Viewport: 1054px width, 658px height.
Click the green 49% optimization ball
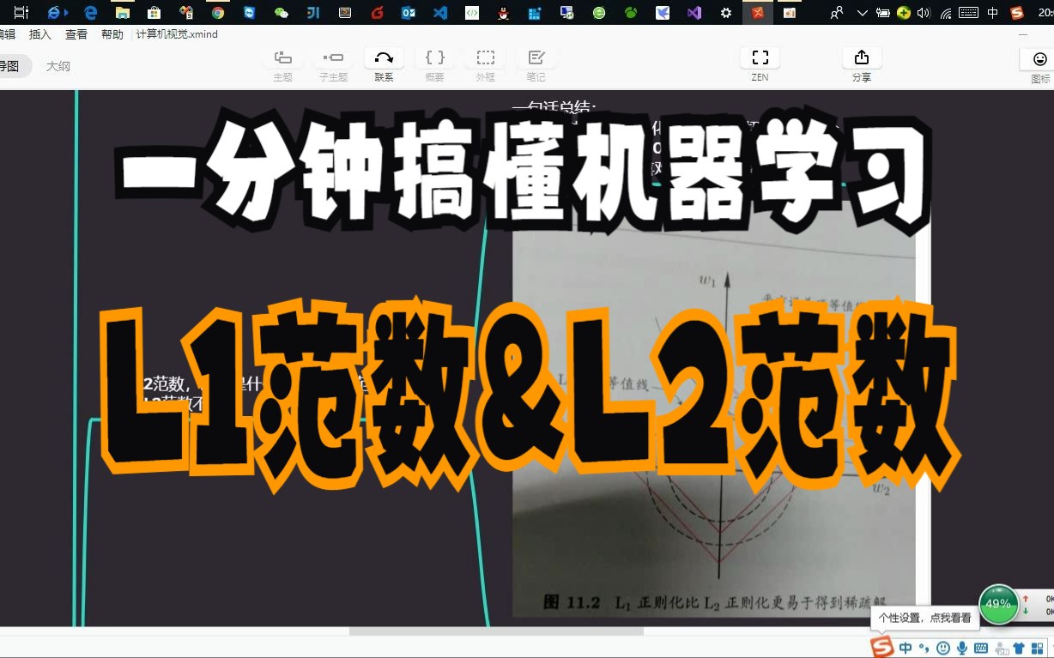tap(998, 604)
